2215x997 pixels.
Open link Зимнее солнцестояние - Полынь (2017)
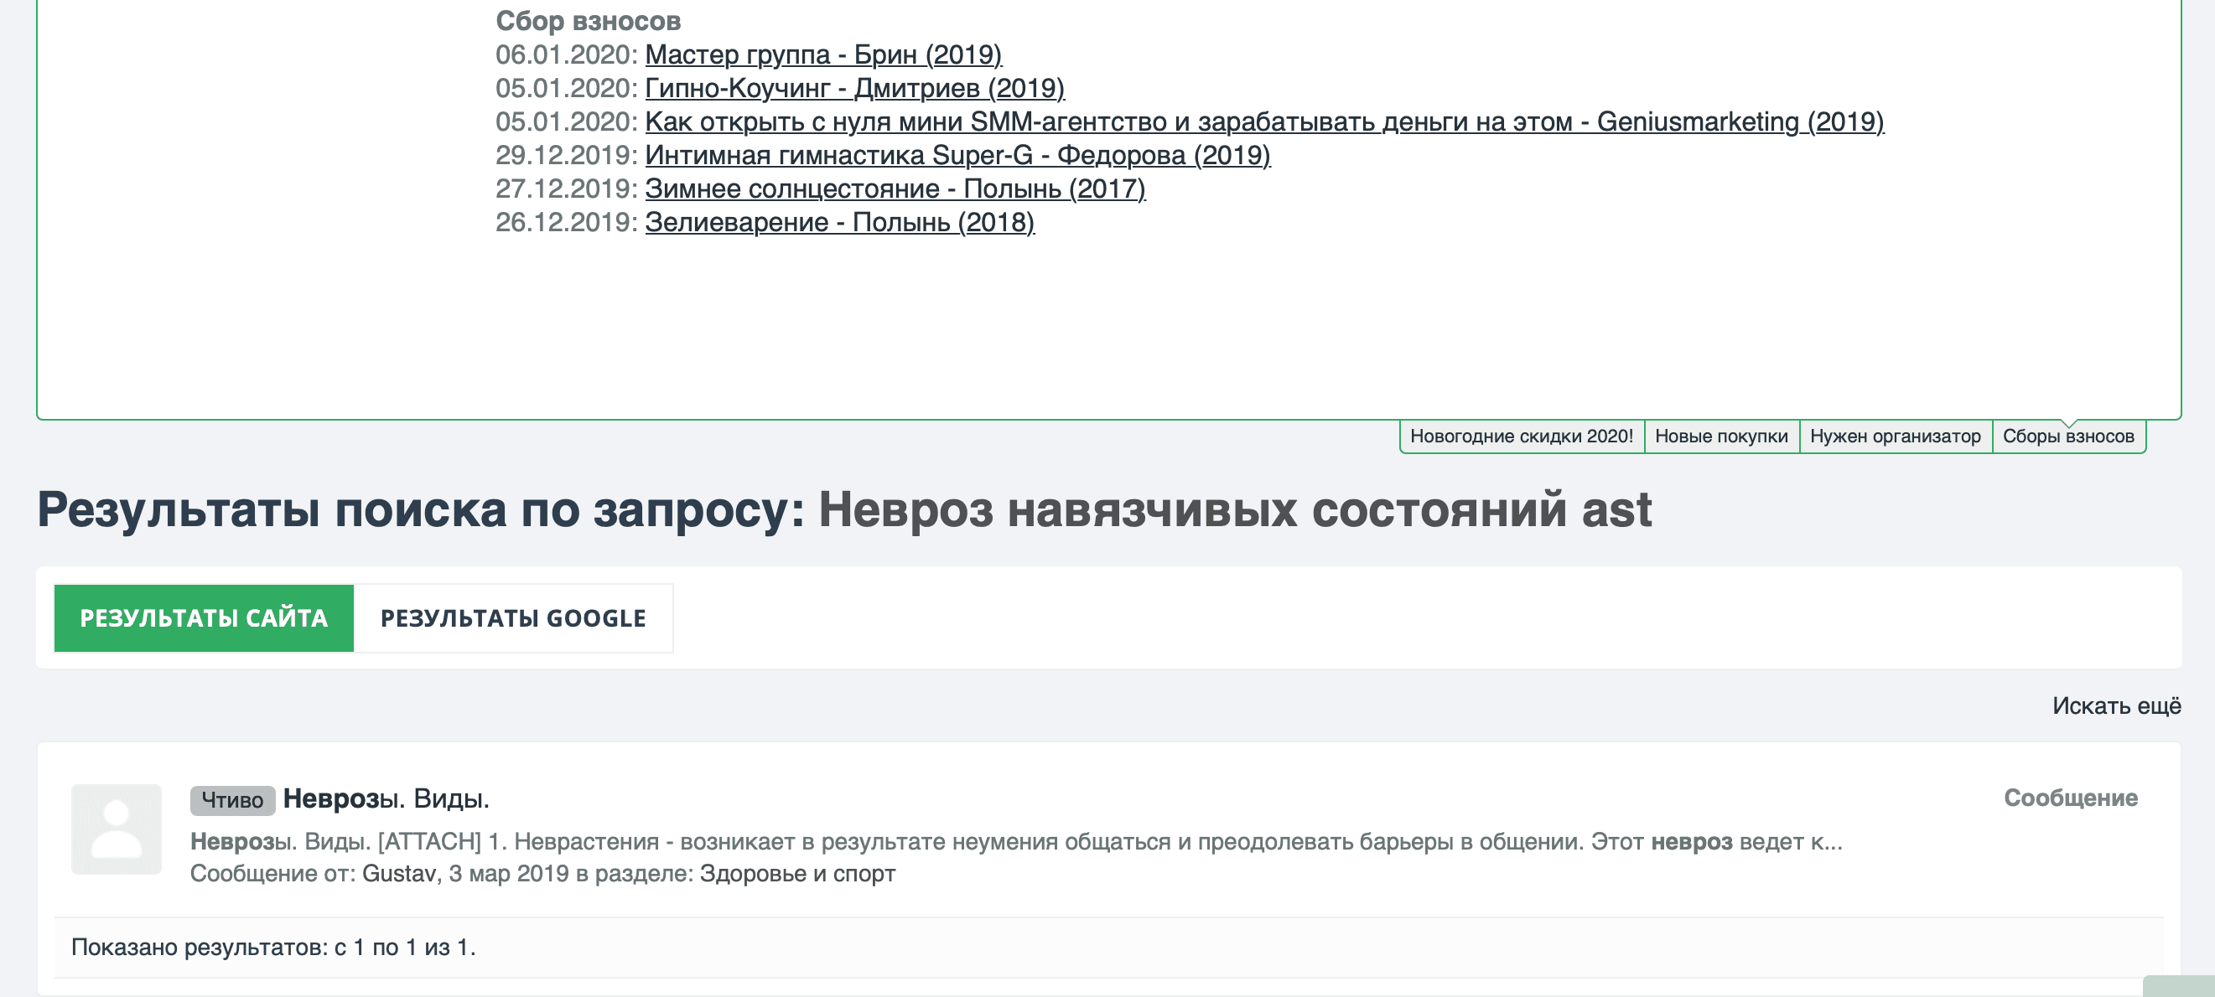pos(895,189)
